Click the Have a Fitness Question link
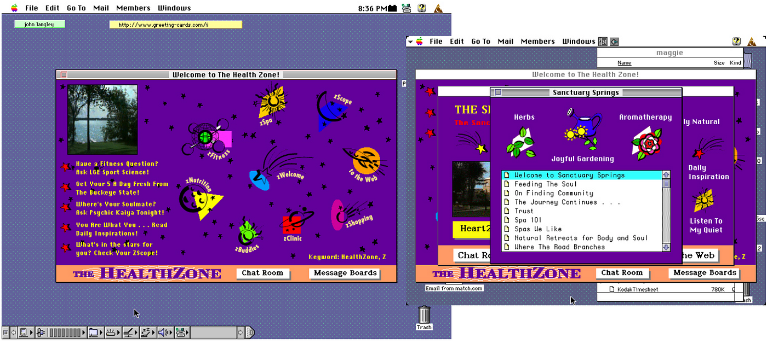 tap(117, 168)
